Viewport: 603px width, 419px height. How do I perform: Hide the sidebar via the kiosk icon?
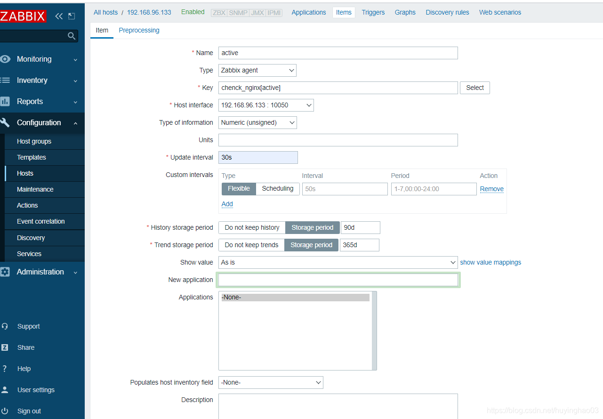[x=72, y=16]
